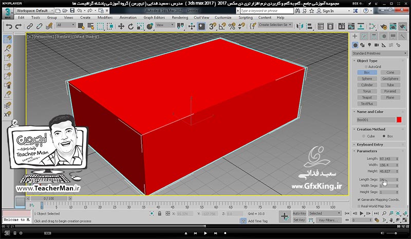Screen dimensions: 411x239
Task: Click the Box001 name field
Action: click(376, 120)
